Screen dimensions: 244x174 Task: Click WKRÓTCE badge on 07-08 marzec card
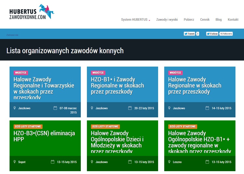click(x=21, y=73)
